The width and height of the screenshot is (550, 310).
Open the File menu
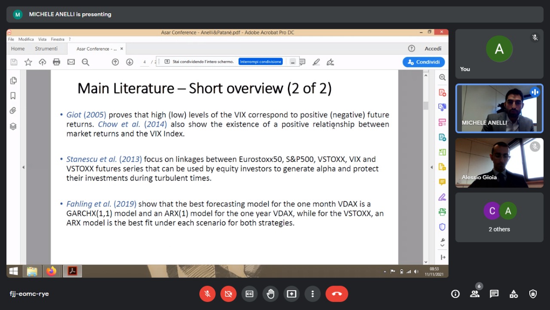pyautogui.click(x=11, y=39)
